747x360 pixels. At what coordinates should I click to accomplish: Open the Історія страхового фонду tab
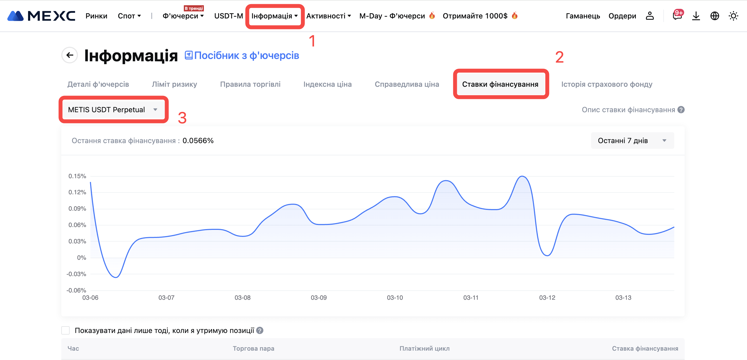coord(607,84)
